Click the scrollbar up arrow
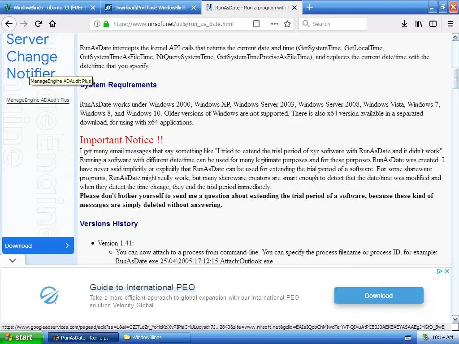 [455, 37]
